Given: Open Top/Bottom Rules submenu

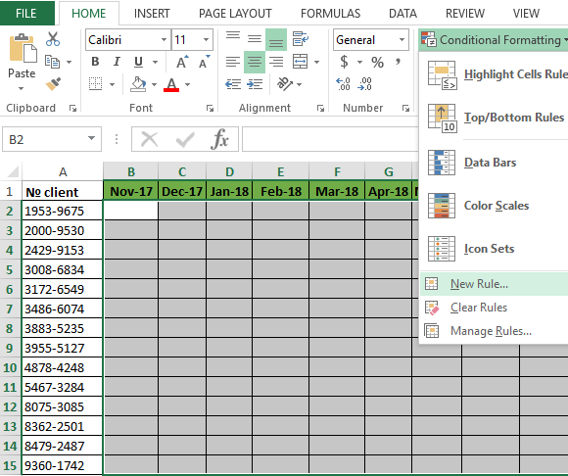Looking at the screenshot, I should tap(495, 118).
